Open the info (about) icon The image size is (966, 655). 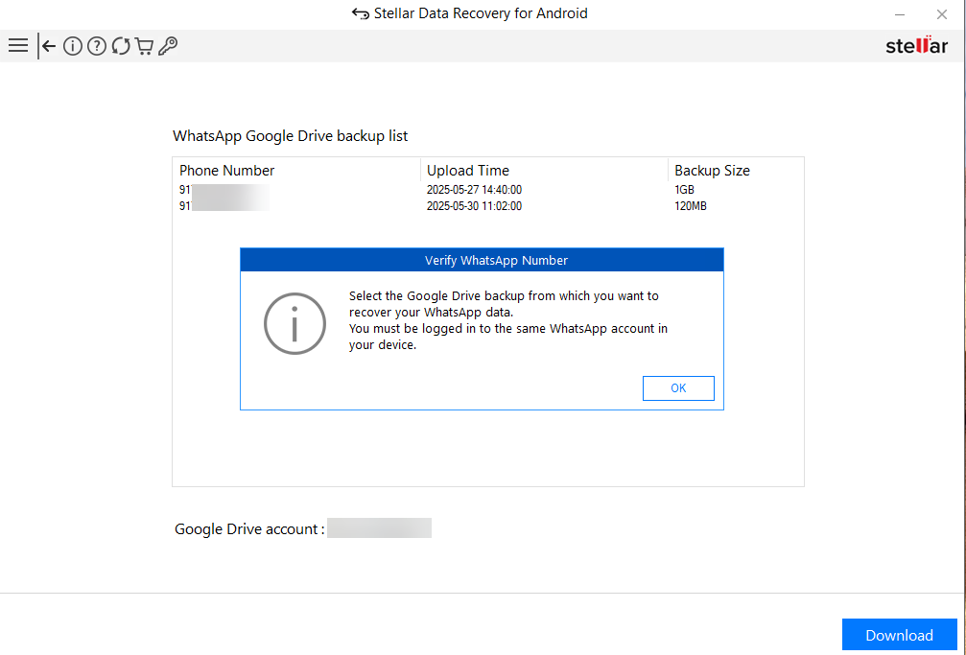click(x=72, y=45)
